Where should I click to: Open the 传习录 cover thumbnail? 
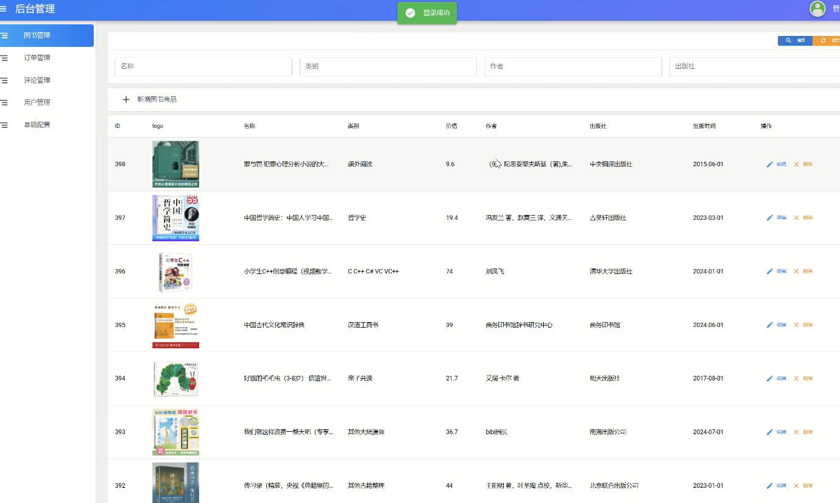tap(175, 483)
